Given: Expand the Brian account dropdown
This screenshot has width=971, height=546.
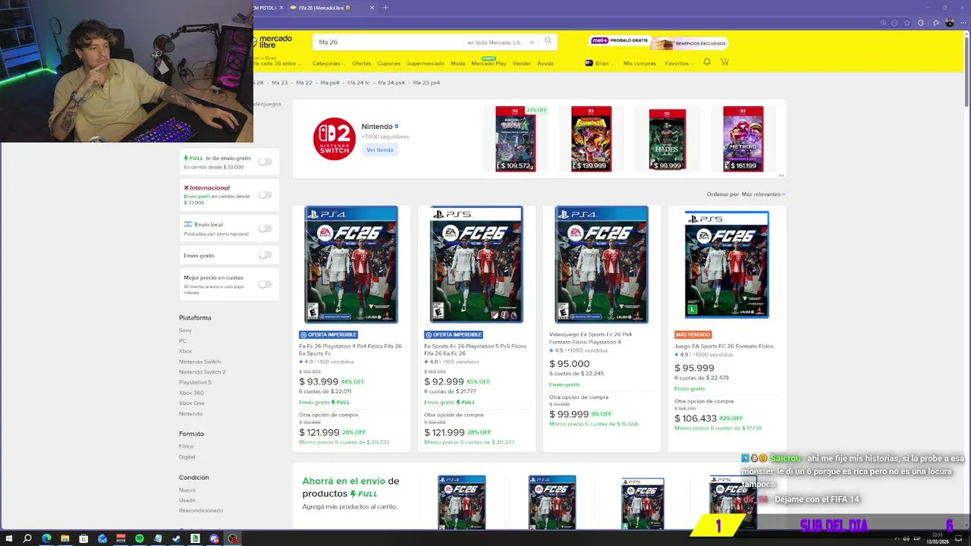Looking at the screenshot, I should click(602, 64).
